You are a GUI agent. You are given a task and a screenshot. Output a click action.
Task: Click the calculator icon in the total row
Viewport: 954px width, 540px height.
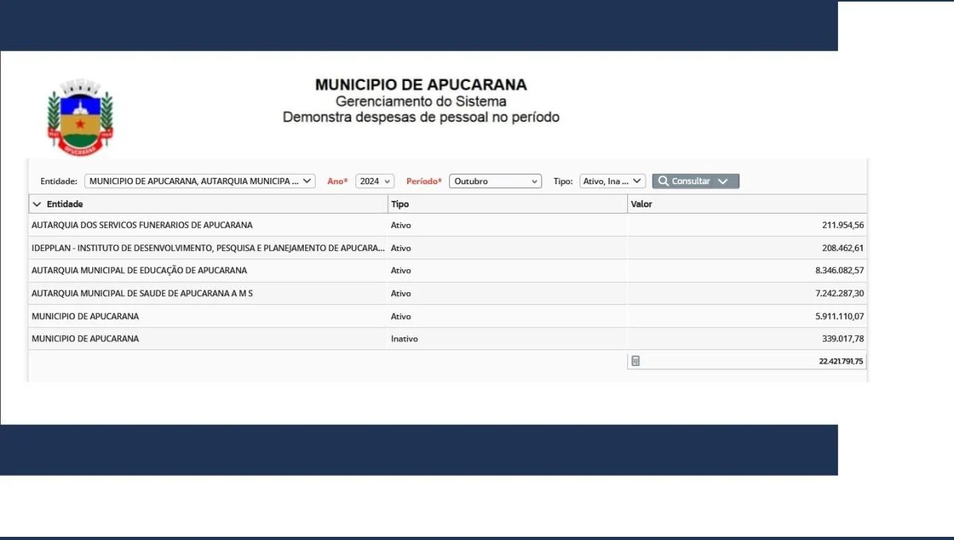coord(635,361)
